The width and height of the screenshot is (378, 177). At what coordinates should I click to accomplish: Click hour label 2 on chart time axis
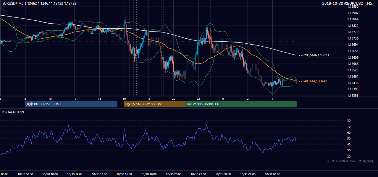(248, 99)
